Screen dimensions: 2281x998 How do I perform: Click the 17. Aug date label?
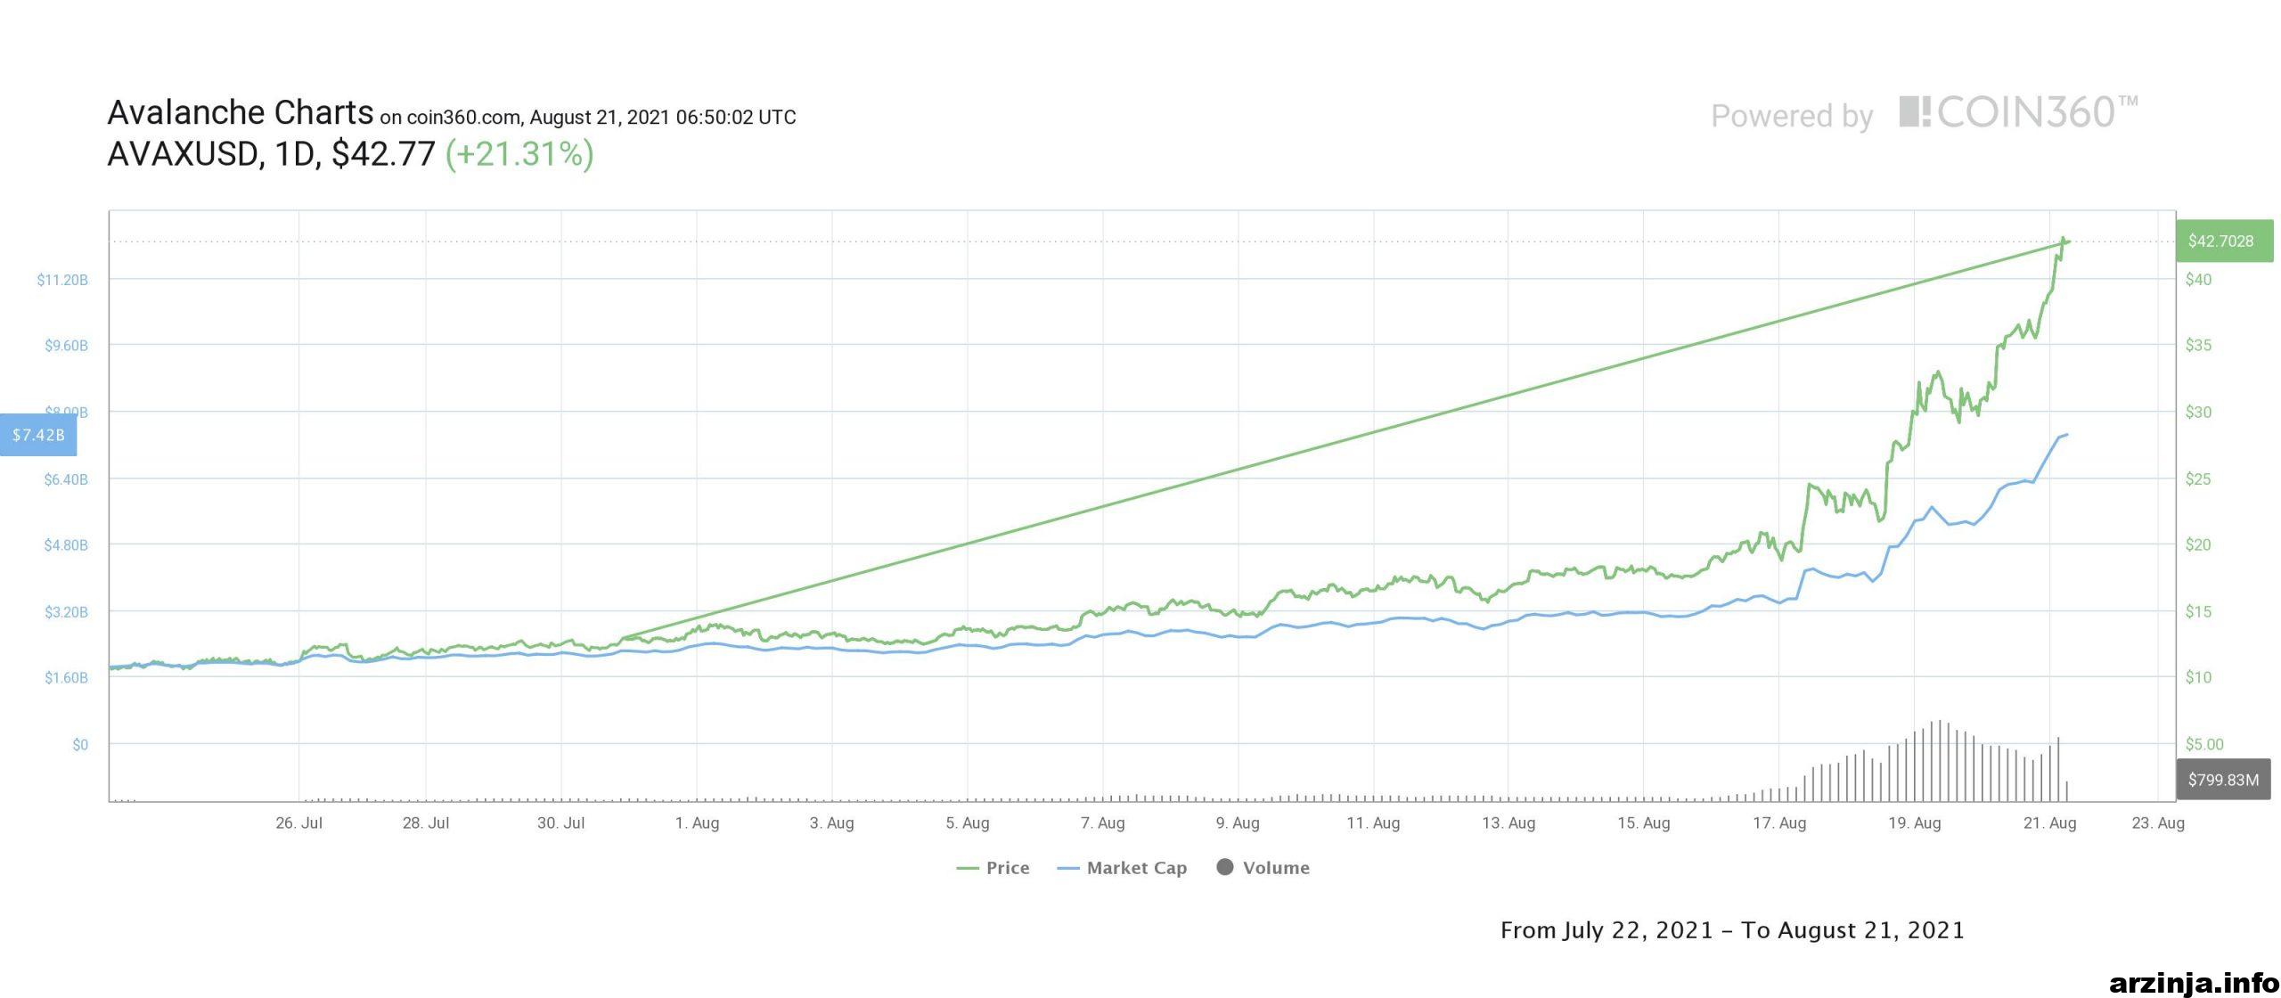pyautogui.click(x=1779, y=823)
